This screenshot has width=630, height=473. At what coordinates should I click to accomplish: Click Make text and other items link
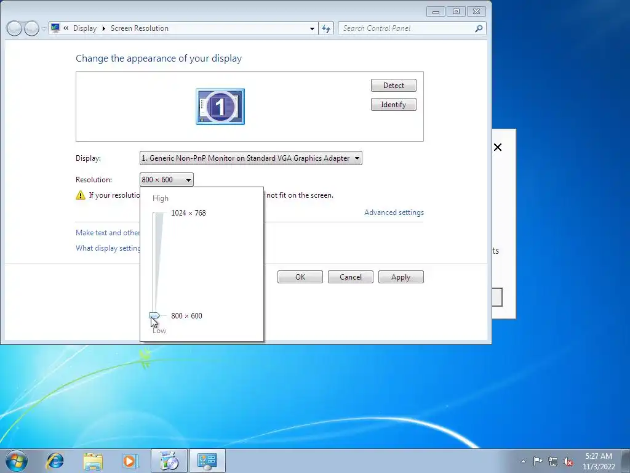[108, 232]
